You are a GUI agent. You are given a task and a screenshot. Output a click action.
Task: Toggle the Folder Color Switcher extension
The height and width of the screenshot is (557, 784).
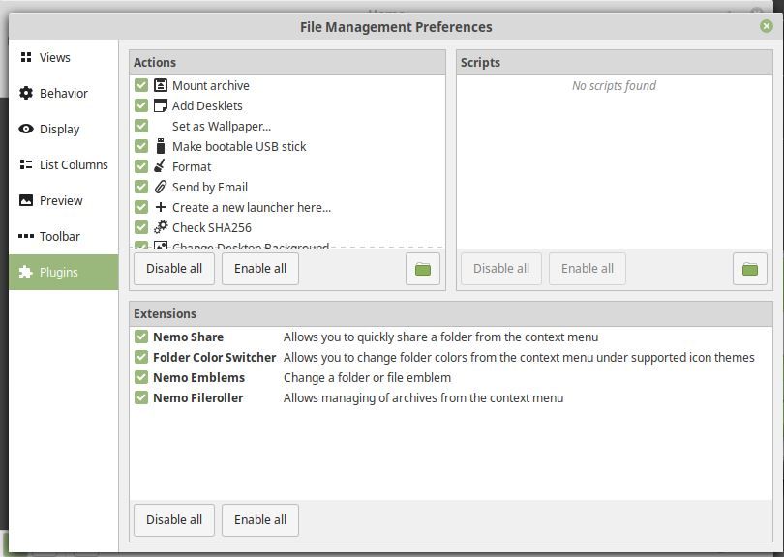coord(141,357)
